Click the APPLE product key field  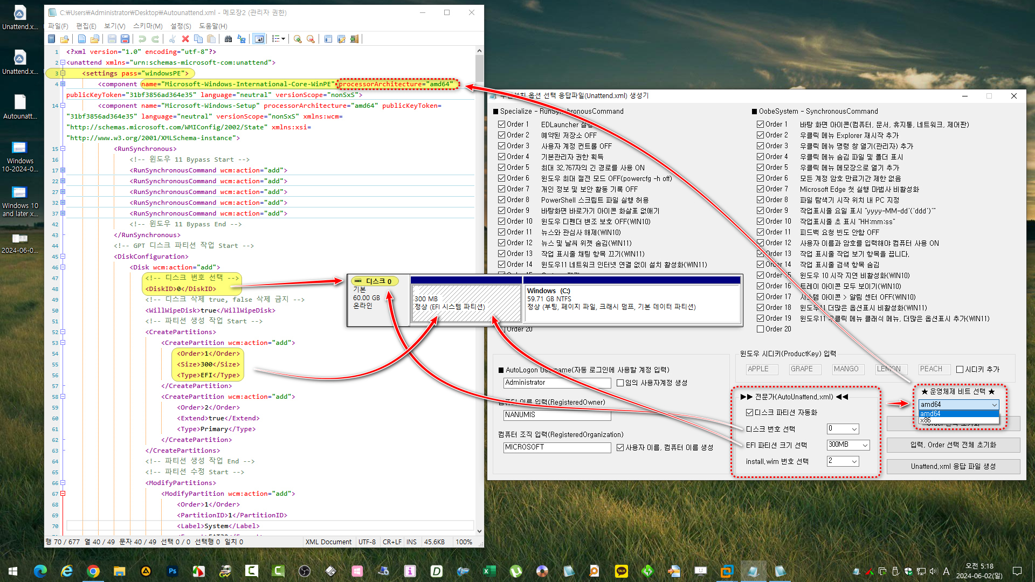click(762, 369)
